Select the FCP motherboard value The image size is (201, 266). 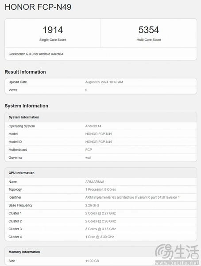[89, 150]
